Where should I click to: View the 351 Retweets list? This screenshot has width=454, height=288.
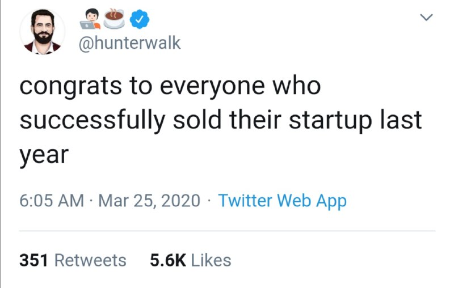pos(73,260)
